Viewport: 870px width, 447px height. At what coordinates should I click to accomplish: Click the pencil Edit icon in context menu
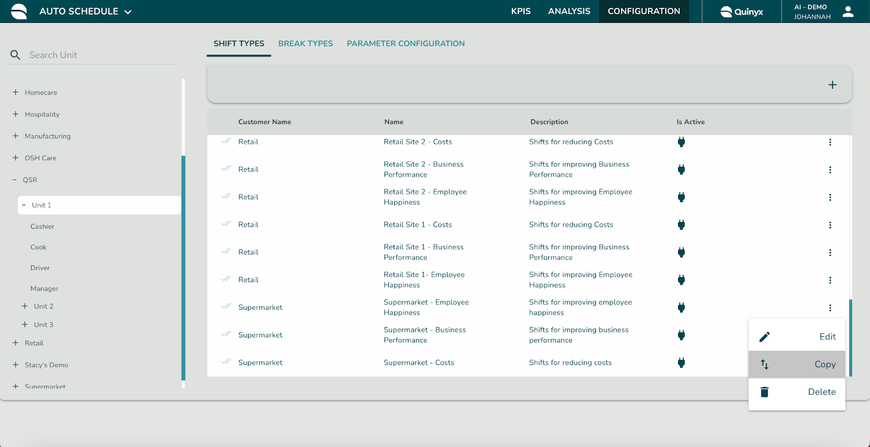point(765,337)
